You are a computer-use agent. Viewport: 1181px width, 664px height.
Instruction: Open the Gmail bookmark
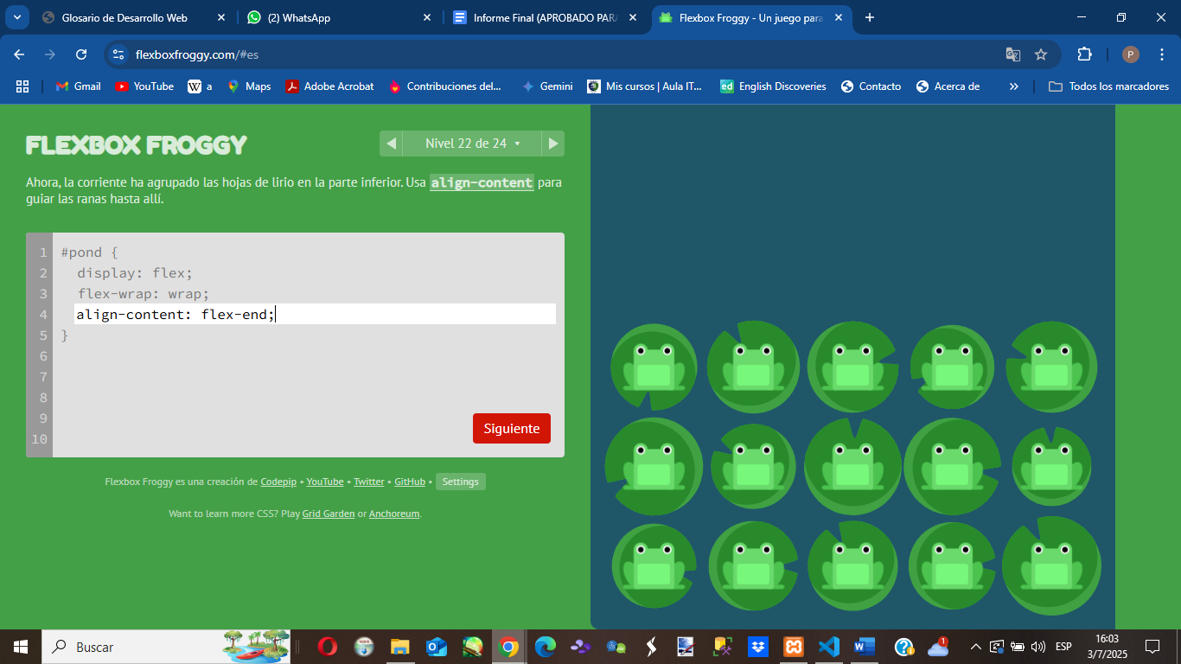pos(79,86)
